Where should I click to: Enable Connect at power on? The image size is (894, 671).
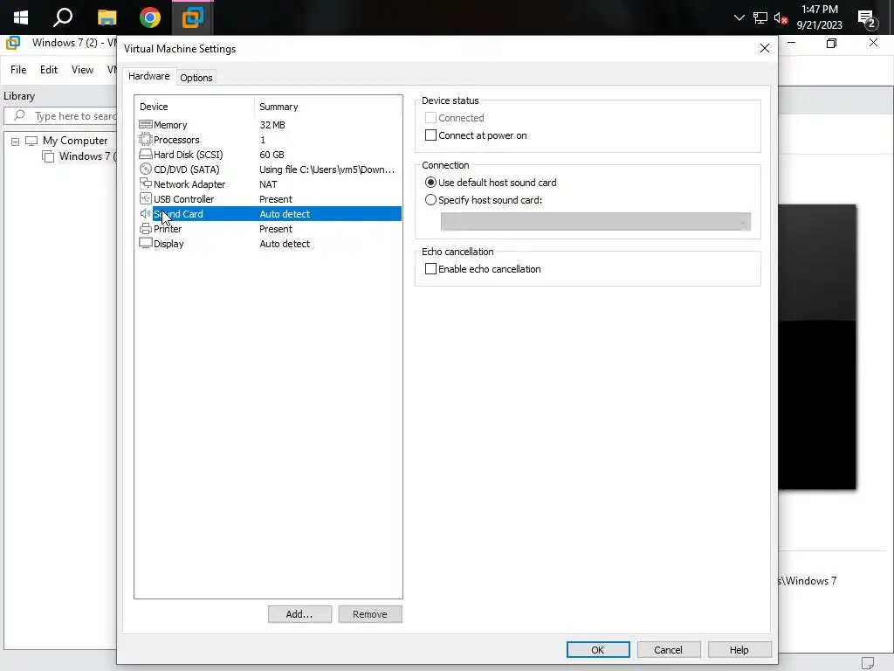pyautogui.click(x=430, y=135)
